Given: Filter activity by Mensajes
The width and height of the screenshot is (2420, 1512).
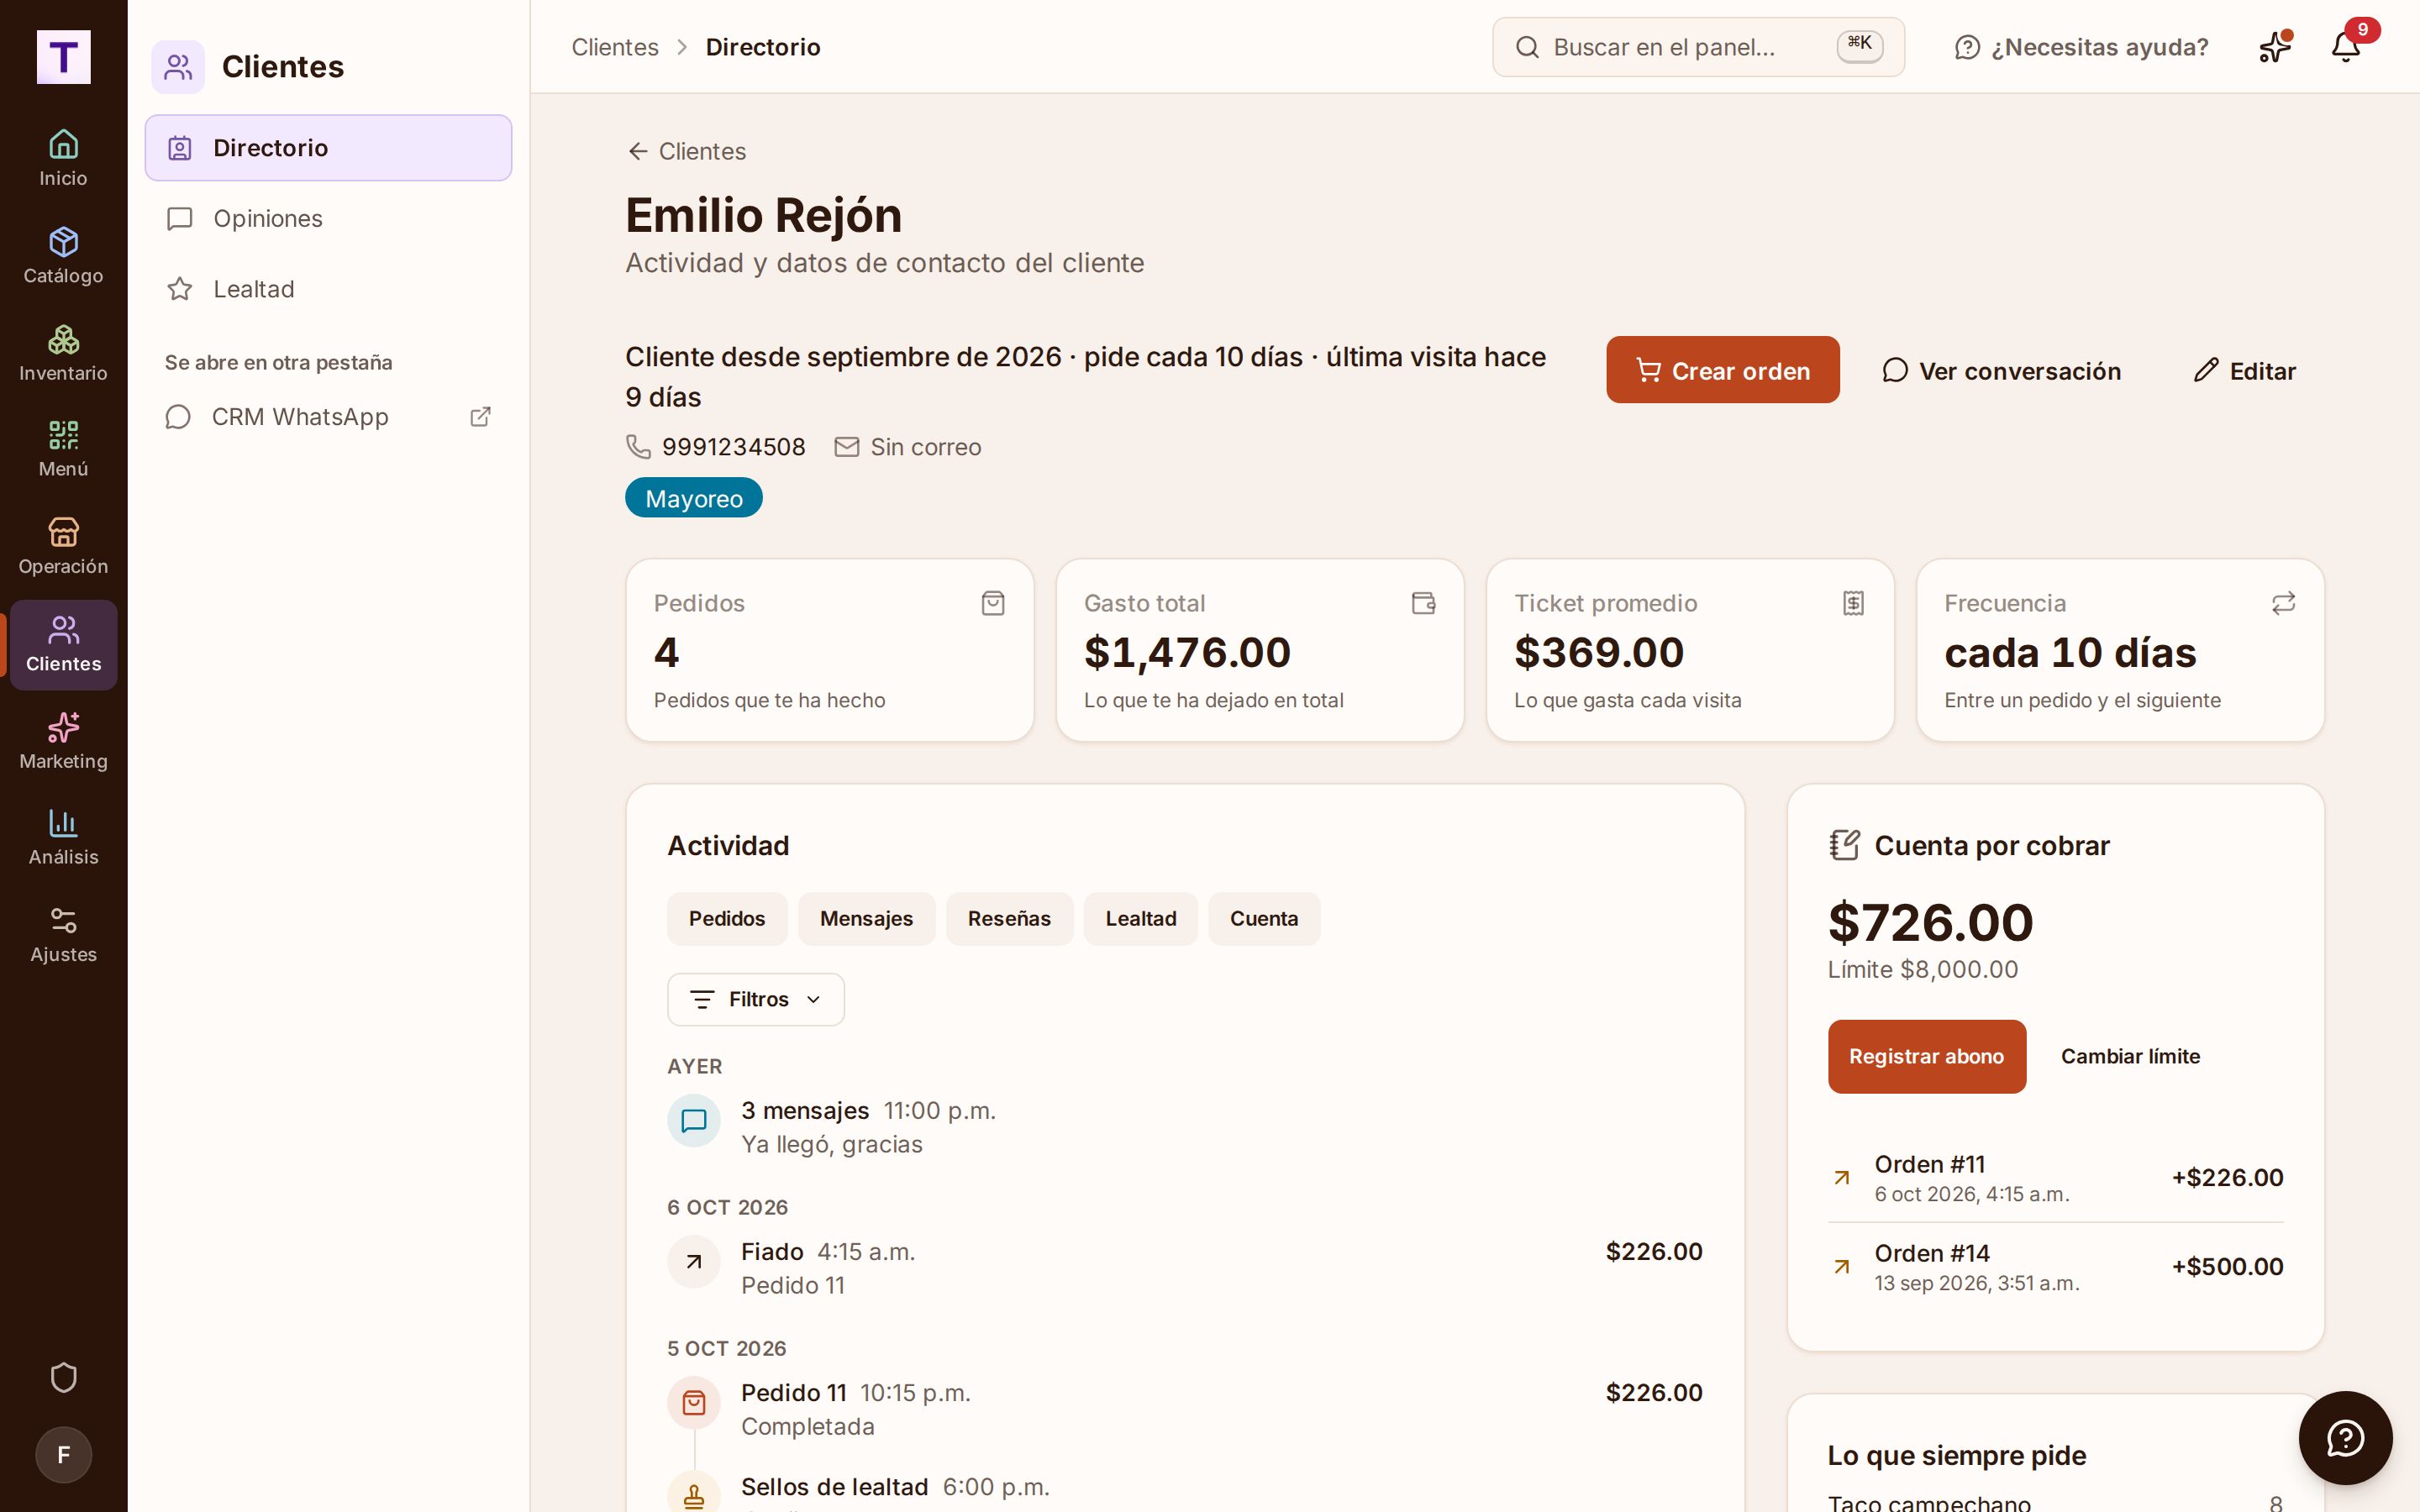Looking at the screenshot, I should point(866,918).
